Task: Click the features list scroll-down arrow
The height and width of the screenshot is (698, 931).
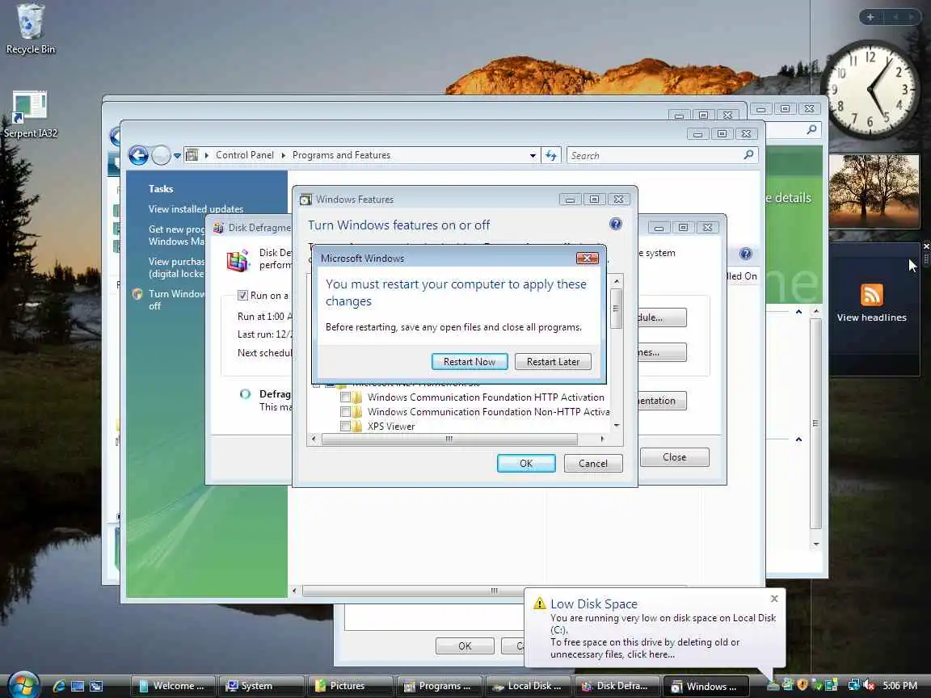Action: 617,425
